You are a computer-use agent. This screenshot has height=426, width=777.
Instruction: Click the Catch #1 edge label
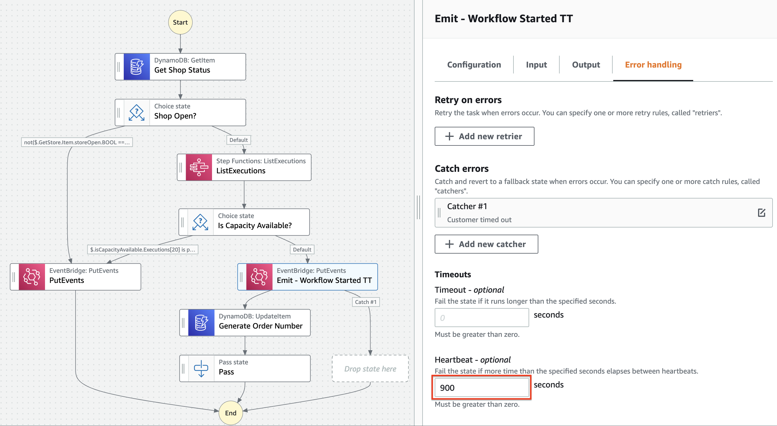[366, 302]
